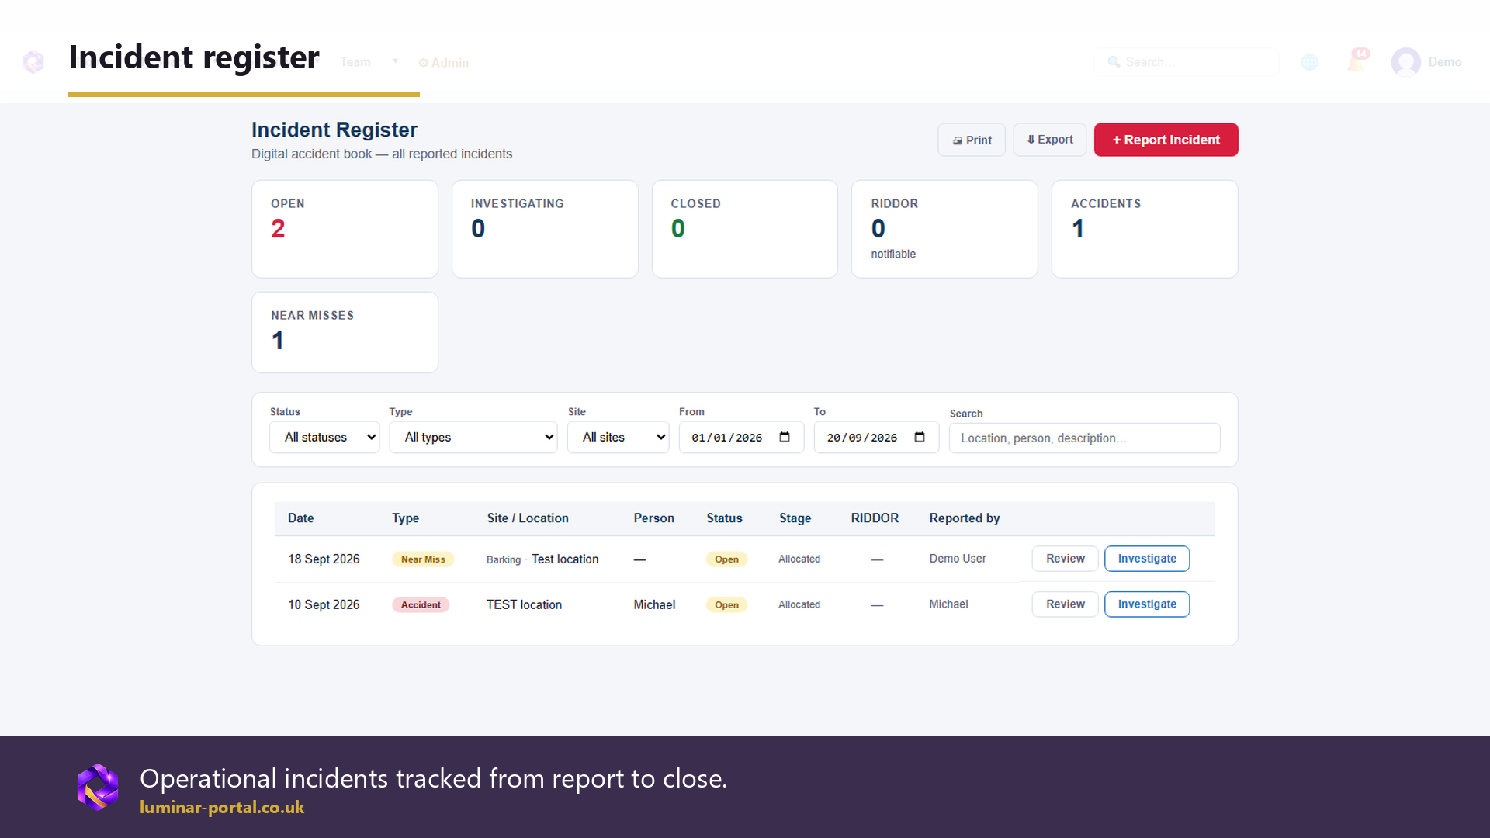1490x838 pixels.
Task: Click the Open status badge in Near Miss row
Action: click(x=726, y=559)
